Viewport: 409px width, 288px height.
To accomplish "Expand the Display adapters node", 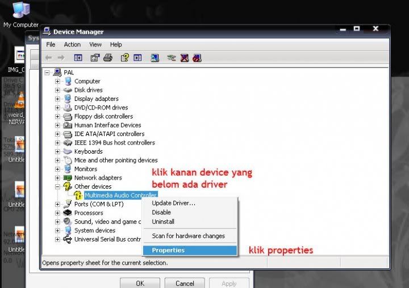I will [x=57, y=99].
